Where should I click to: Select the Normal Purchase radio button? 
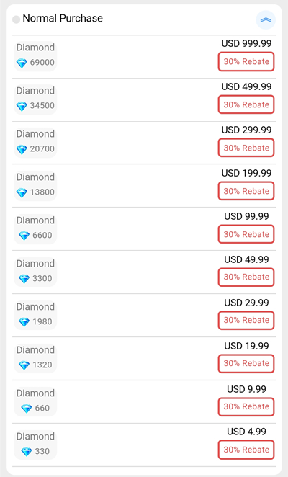click(x=16, y=19)
